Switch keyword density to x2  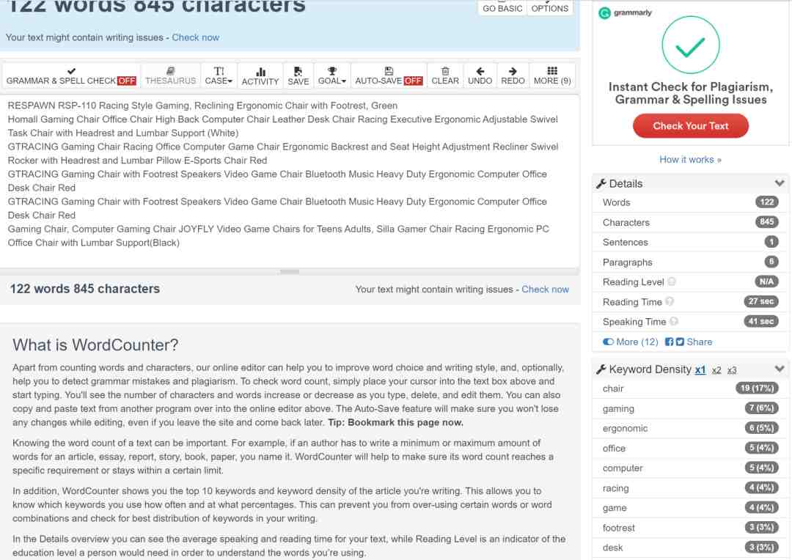point(716,370)
